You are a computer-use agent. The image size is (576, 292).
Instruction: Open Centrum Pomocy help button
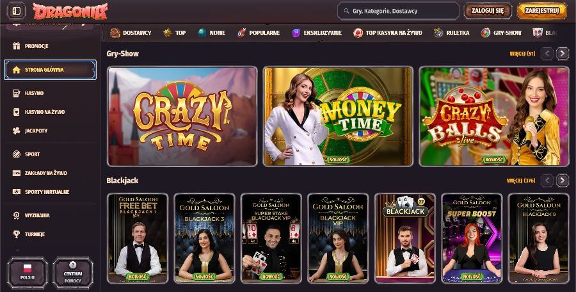73,273
